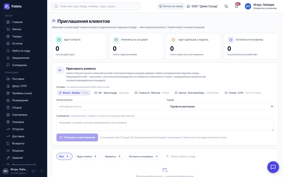Click the Сообщение textarea
Viewport: 283px width, 177px height.
[x=165, y=125]
